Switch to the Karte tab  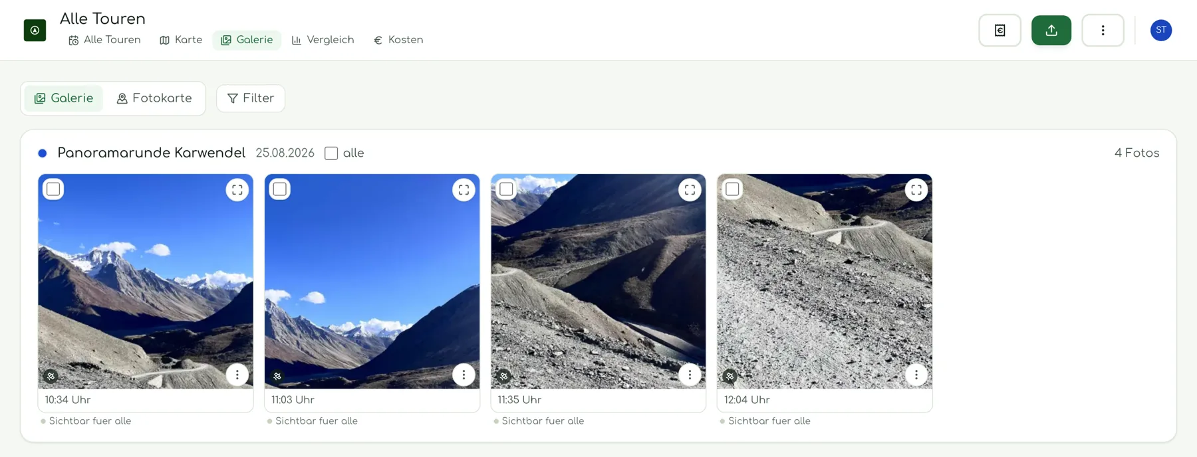coord(181,40)
